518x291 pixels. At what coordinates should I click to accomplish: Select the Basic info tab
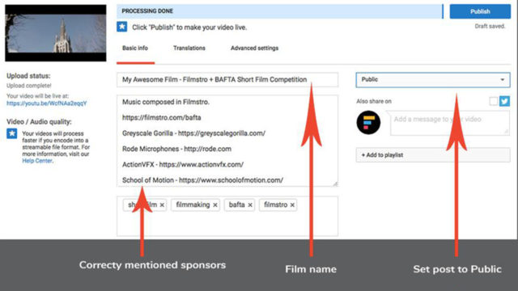[135, 48]
